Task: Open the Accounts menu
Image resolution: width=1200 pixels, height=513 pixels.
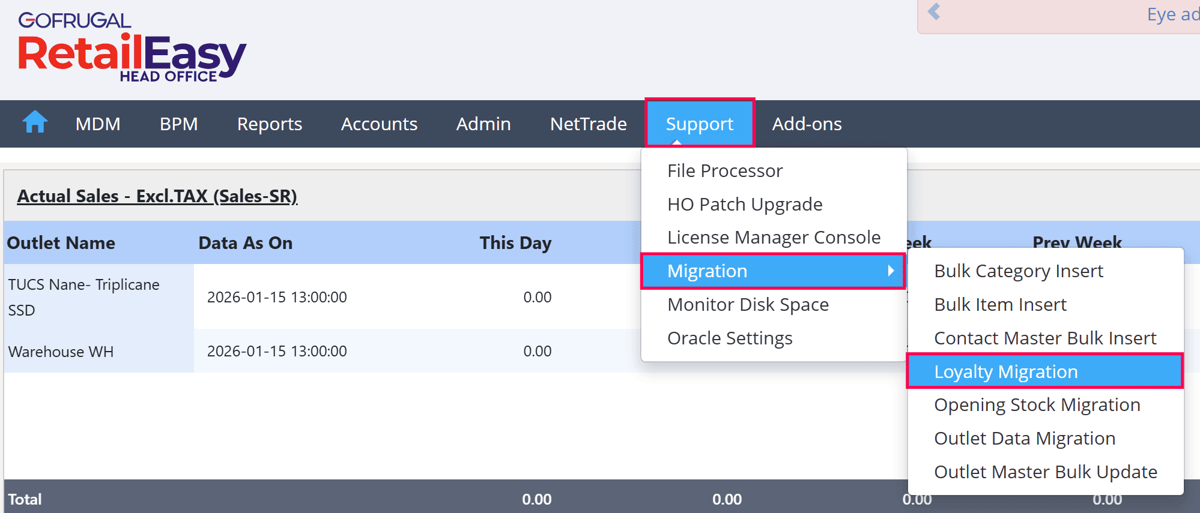Action: (x=379, y=124)
